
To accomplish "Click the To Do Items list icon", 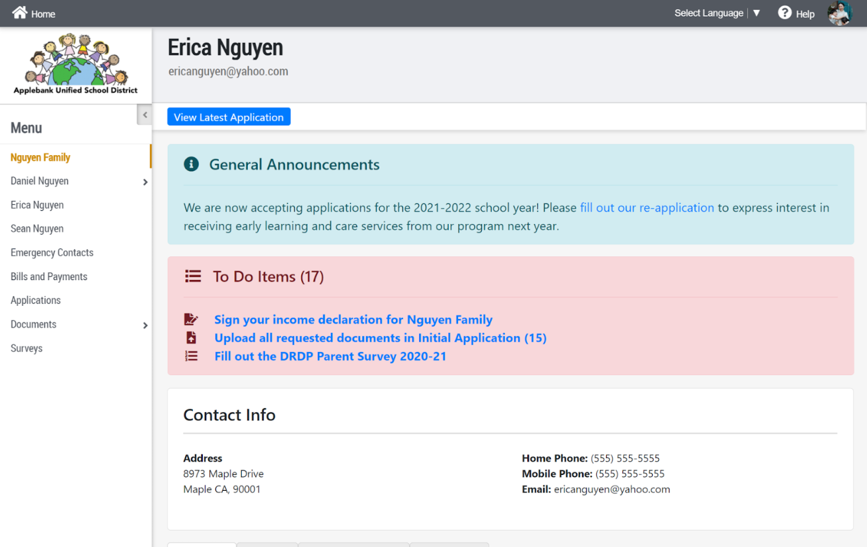I will (193, 276).
